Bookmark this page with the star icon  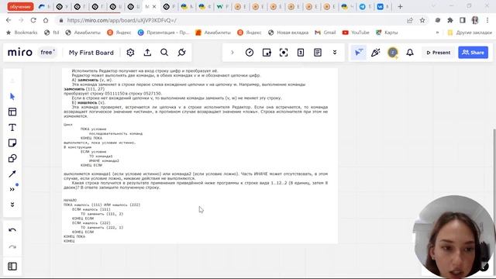point(422,20)
